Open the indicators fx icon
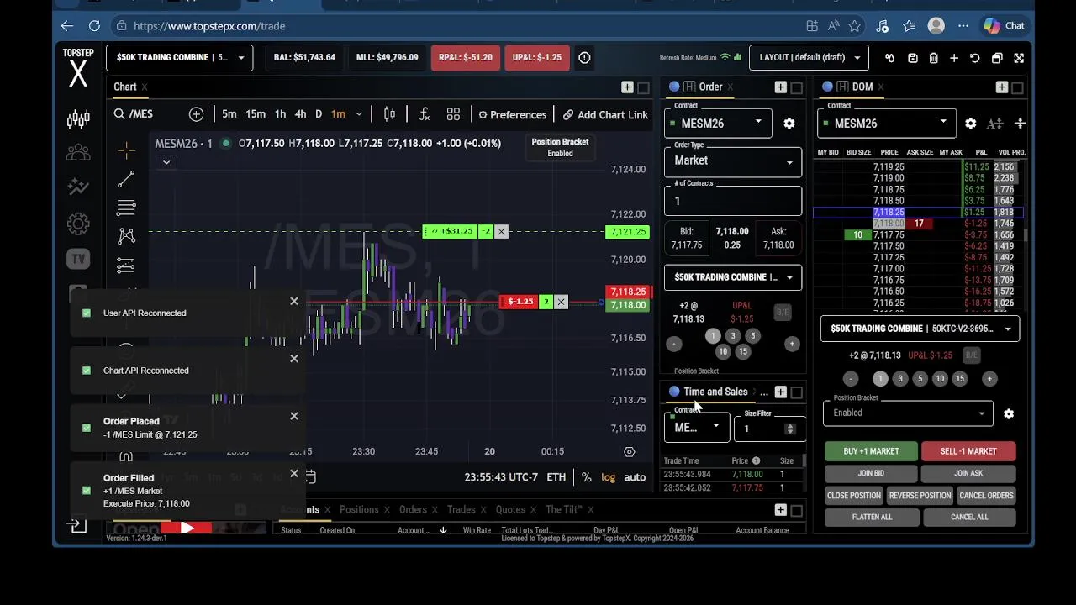 pyautogui.click(x=425, y=114)
